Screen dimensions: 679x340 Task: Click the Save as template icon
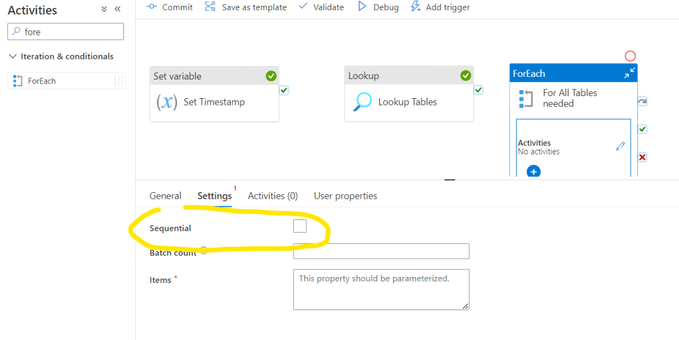point(210,7)
